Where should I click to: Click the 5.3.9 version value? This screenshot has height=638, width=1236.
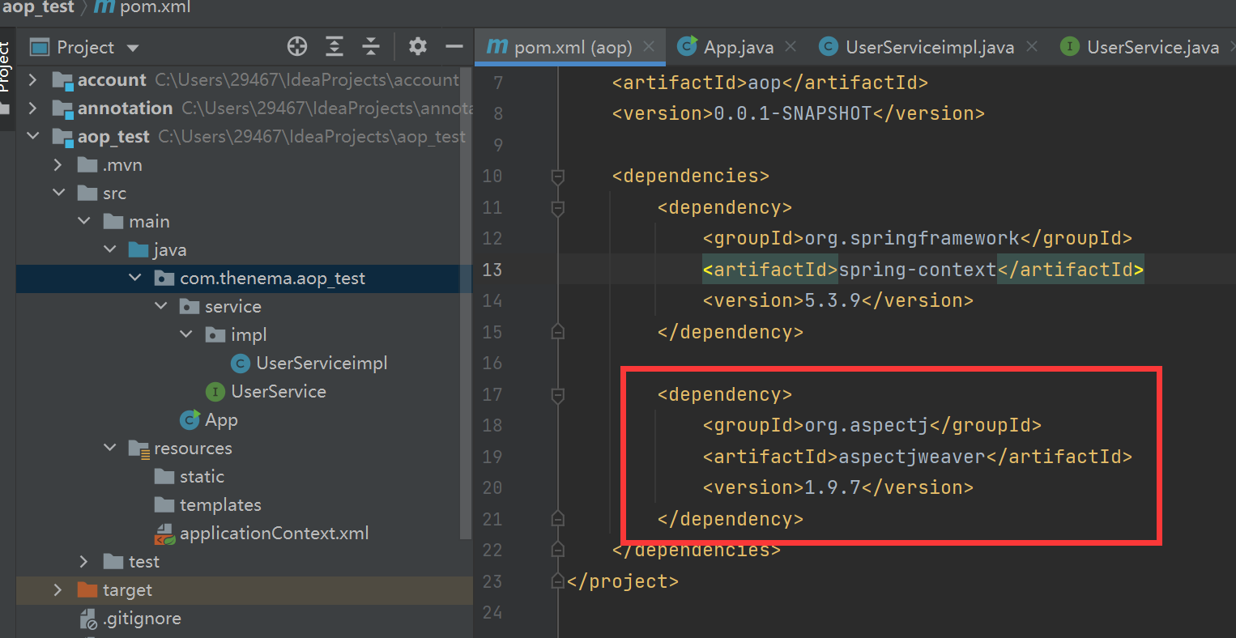point(833,300)
